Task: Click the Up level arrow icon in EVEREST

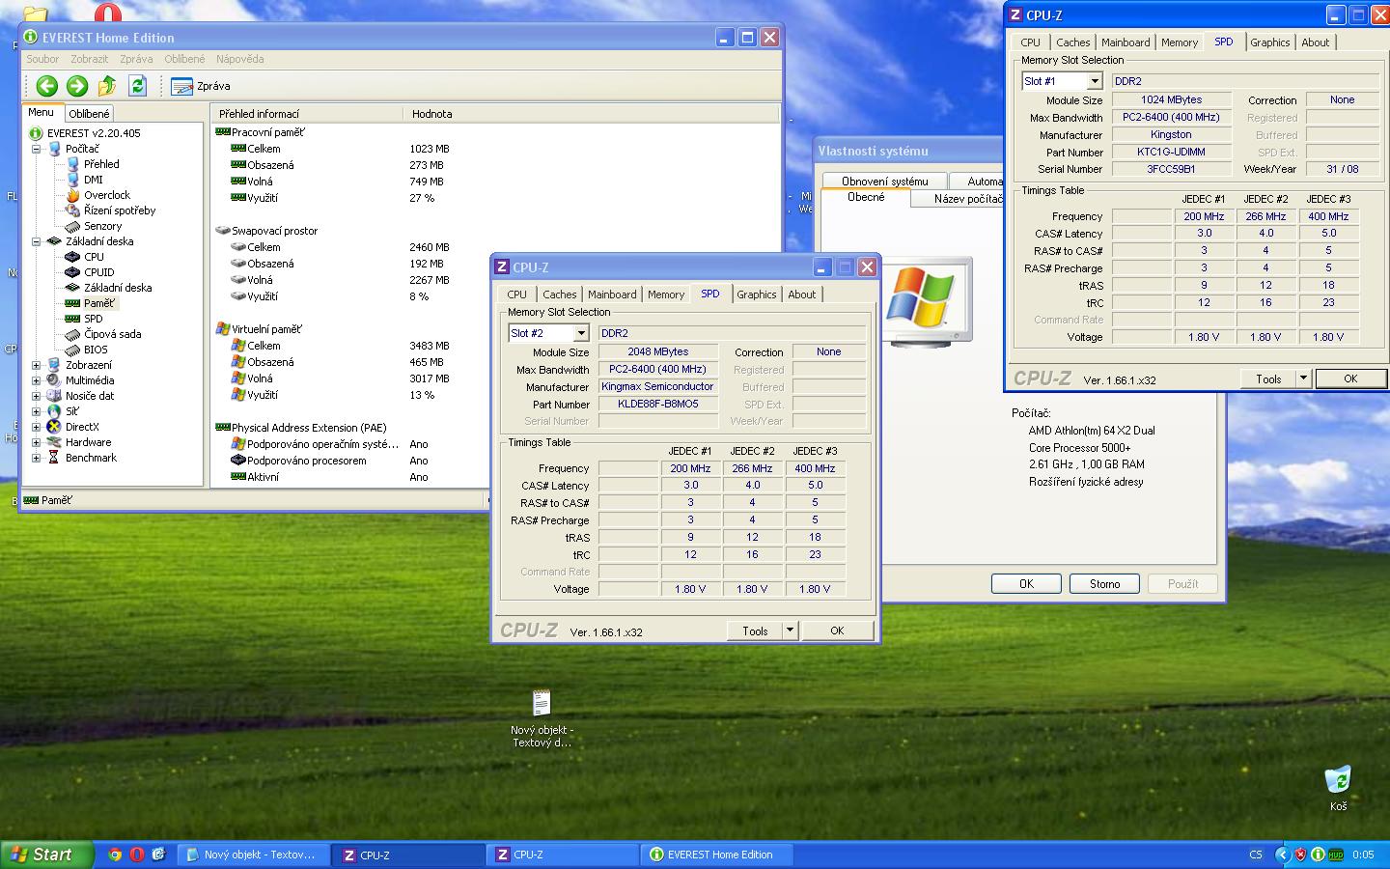Action: tap(107, 86)
